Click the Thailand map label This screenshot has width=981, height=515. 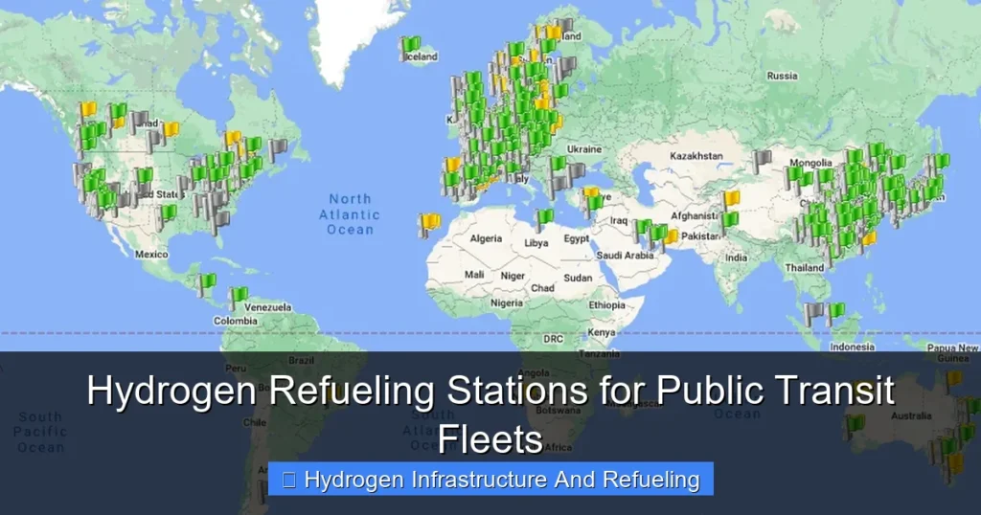805,267
